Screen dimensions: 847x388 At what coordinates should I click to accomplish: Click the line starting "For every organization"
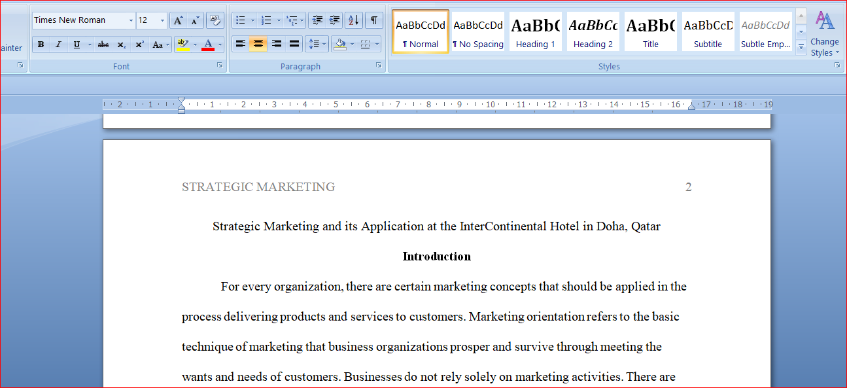coord(454,287)
